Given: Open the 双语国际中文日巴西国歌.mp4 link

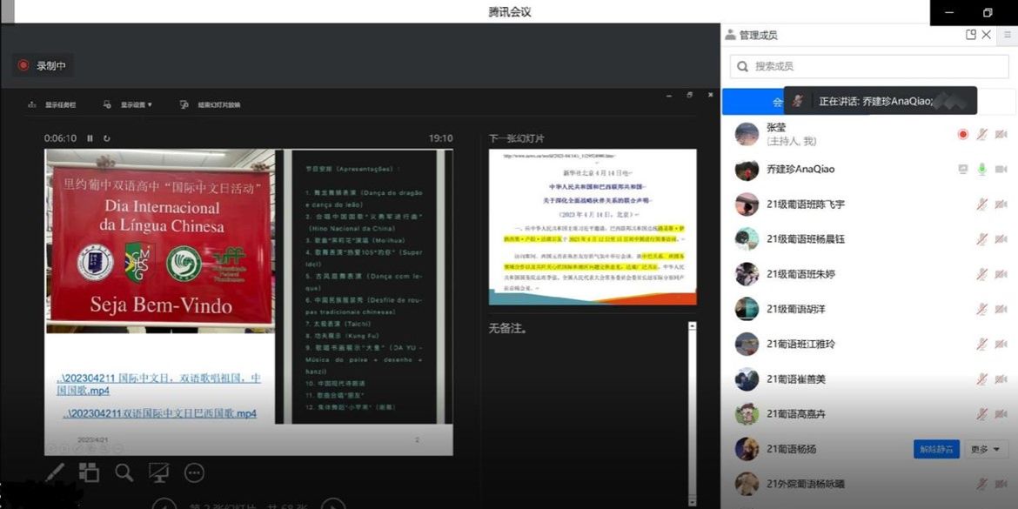Looking at the screenshot, I should (x=159, y=413).
